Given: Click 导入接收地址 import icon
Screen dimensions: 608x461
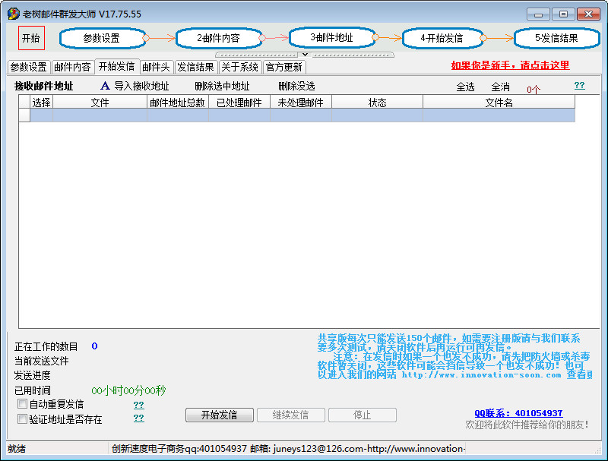Looking at the screenshot, I should point(106,86).
